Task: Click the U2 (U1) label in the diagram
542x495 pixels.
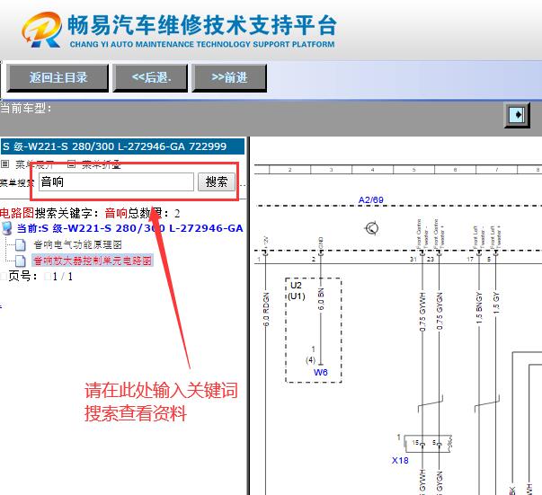Action: 297,290
